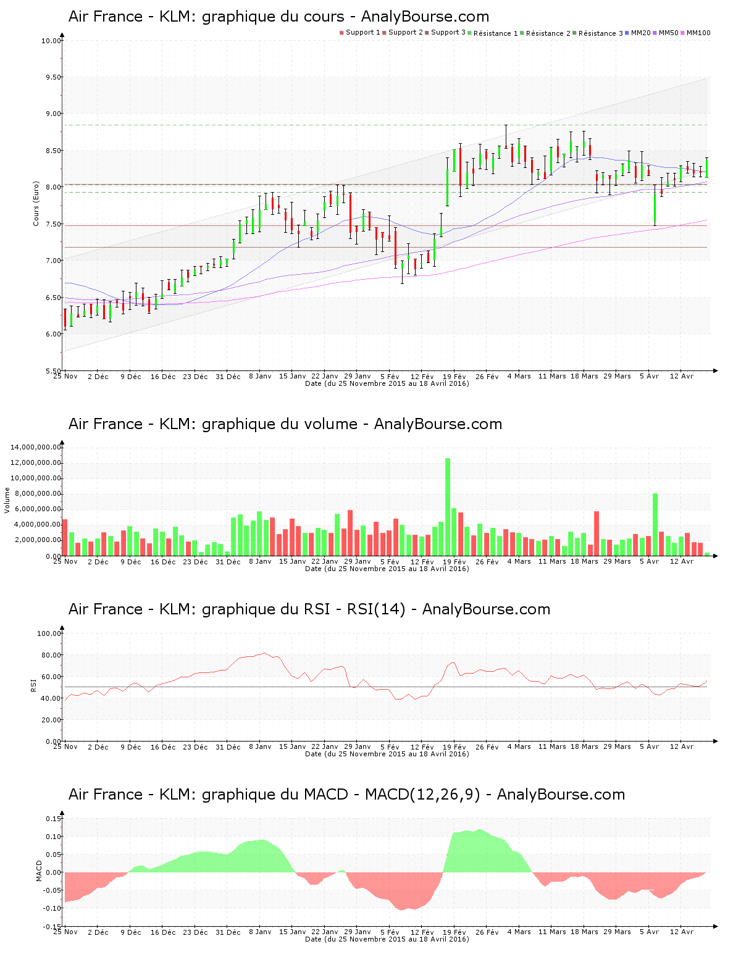Click the MM20 legend color swatch
The image size is (741, 957).
pos(627,33)
